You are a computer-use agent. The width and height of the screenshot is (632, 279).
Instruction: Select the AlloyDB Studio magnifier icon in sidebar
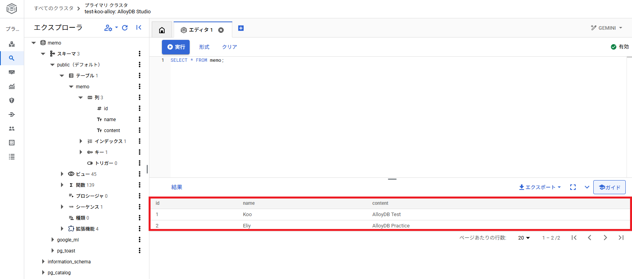tap(12, 58)
